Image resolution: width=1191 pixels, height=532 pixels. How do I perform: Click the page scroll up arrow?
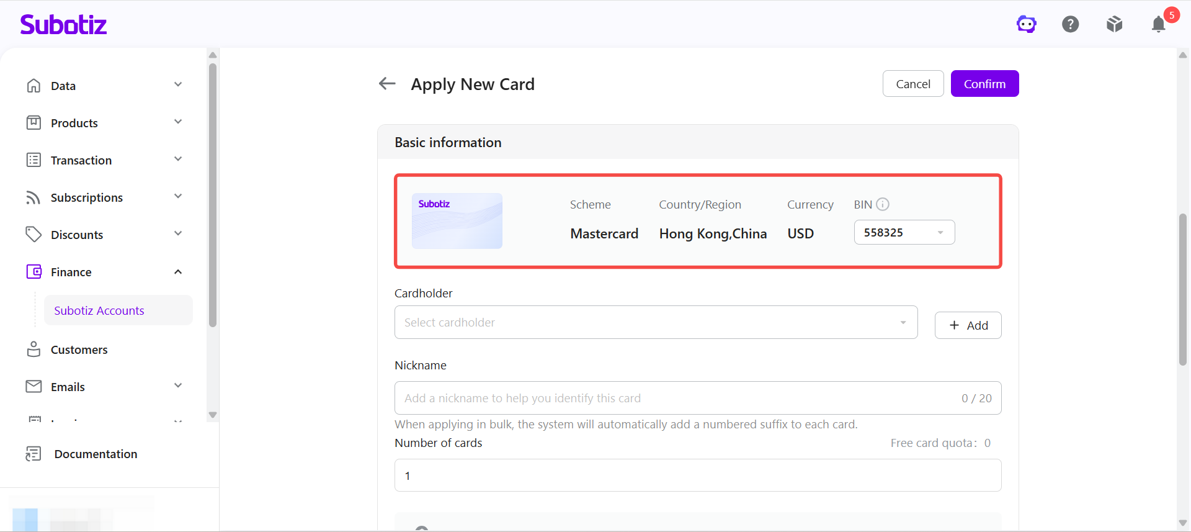(x=1183, y=55)
